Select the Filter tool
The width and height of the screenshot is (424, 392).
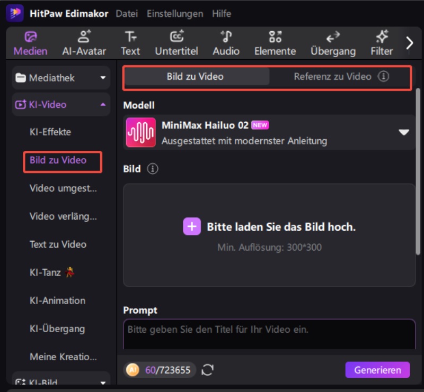(x=381, y=42)
